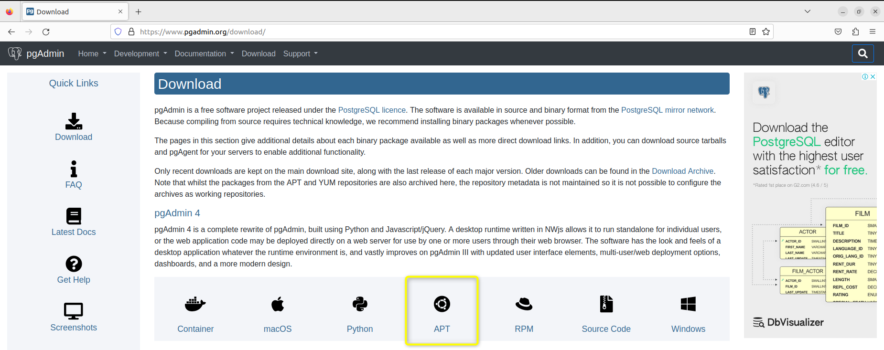
Task: Open the RPM download link text
Action: tap(524, 329)
